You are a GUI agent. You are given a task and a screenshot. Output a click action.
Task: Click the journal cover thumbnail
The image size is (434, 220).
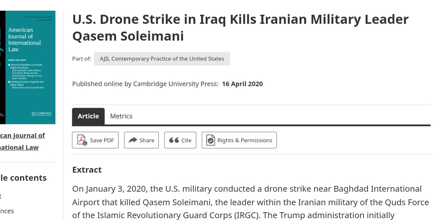(x=27, y=67)
